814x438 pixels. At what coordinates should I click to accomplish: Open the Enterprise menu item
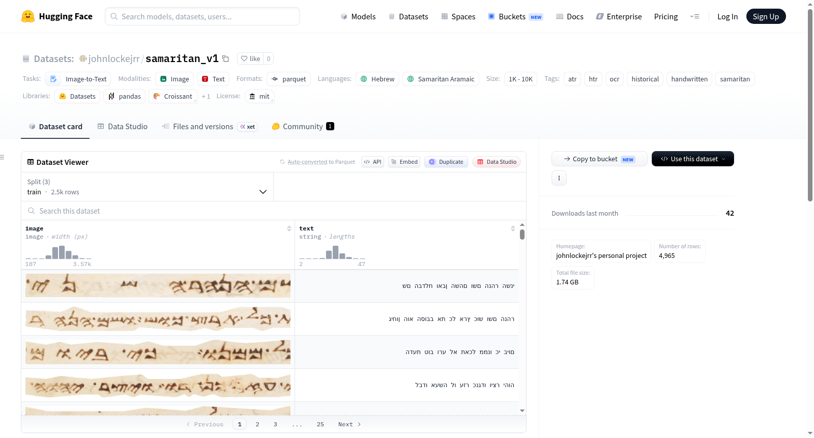619,16
